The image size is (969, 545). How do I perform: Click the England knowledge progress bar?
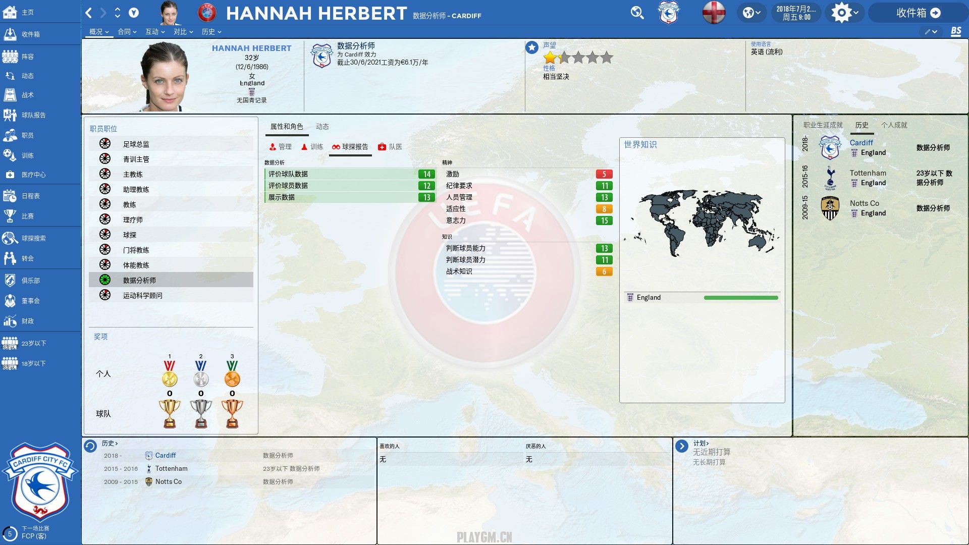740,298
